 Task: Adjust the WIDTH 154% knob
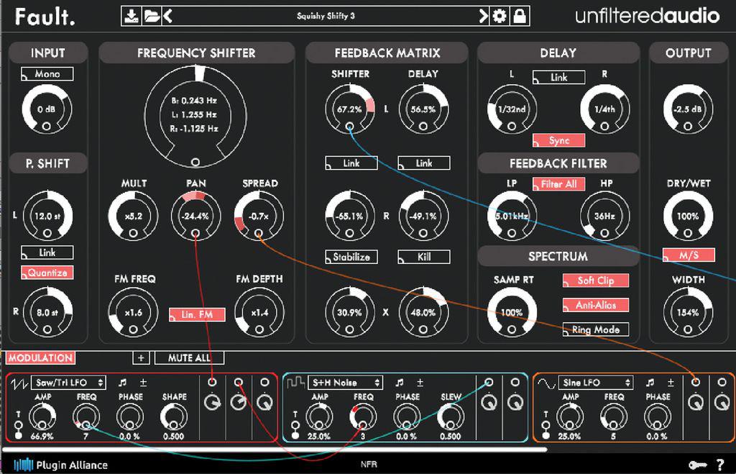[688, 312]
